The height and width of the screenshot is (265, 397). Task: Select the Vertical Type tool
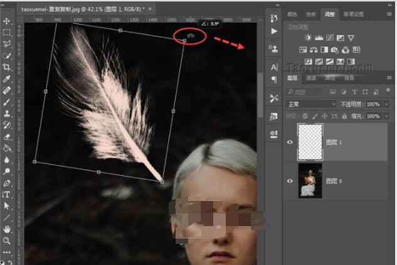pyautogui.click(x=6, y=195)
